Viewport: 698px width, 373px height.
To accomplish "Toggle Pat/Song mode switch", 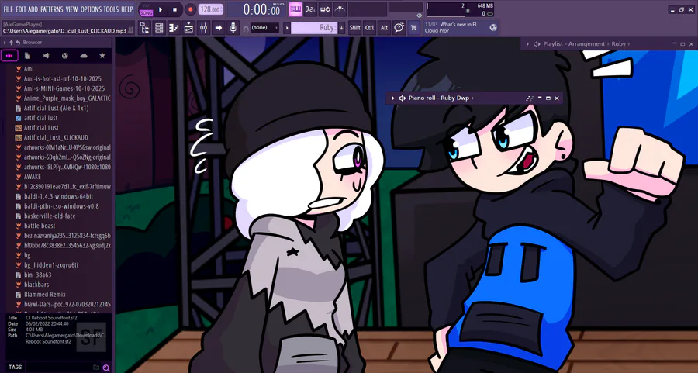I will (x=146, y=10).
